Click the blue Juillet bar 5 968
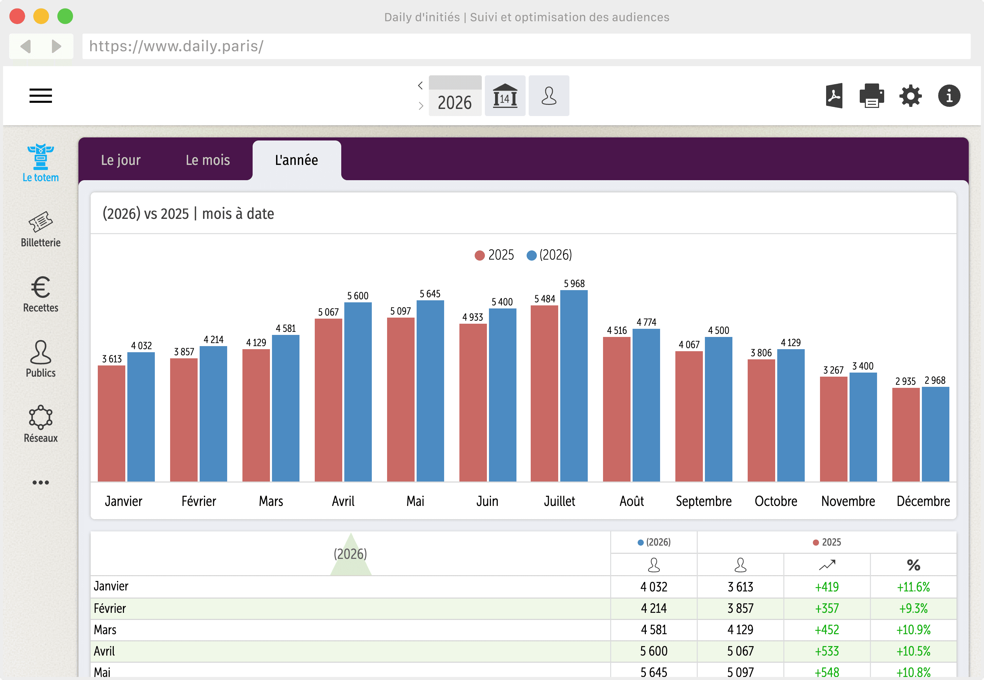Image resolution: width=984 pixels, height=680 pixels. click(574, 386)
